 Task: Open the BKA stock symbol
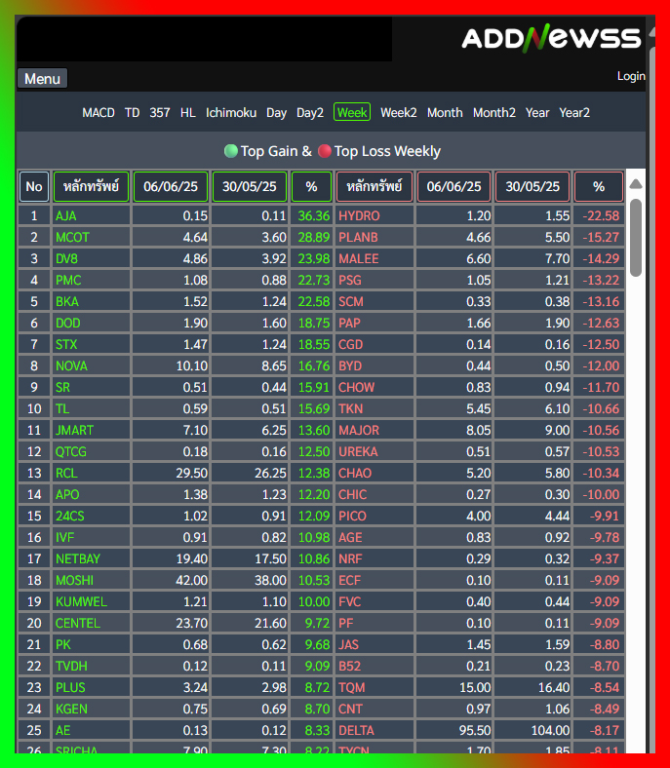pyautogui.click(x=66, y=301)
